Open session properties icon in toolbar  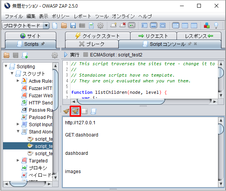91,26
